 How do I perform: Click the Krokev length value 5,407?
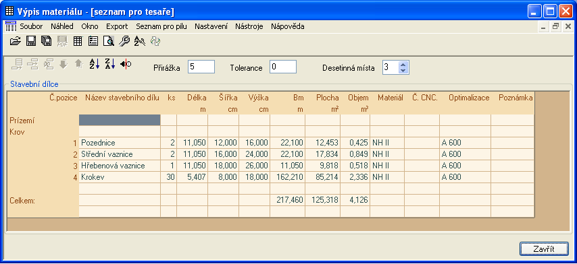point(192,177)
